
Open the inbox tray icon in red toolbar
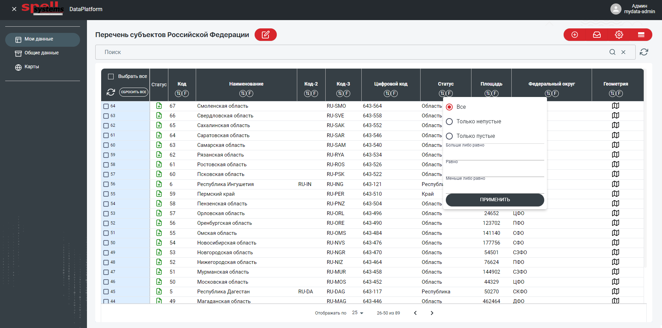click(x=597, y=35)
